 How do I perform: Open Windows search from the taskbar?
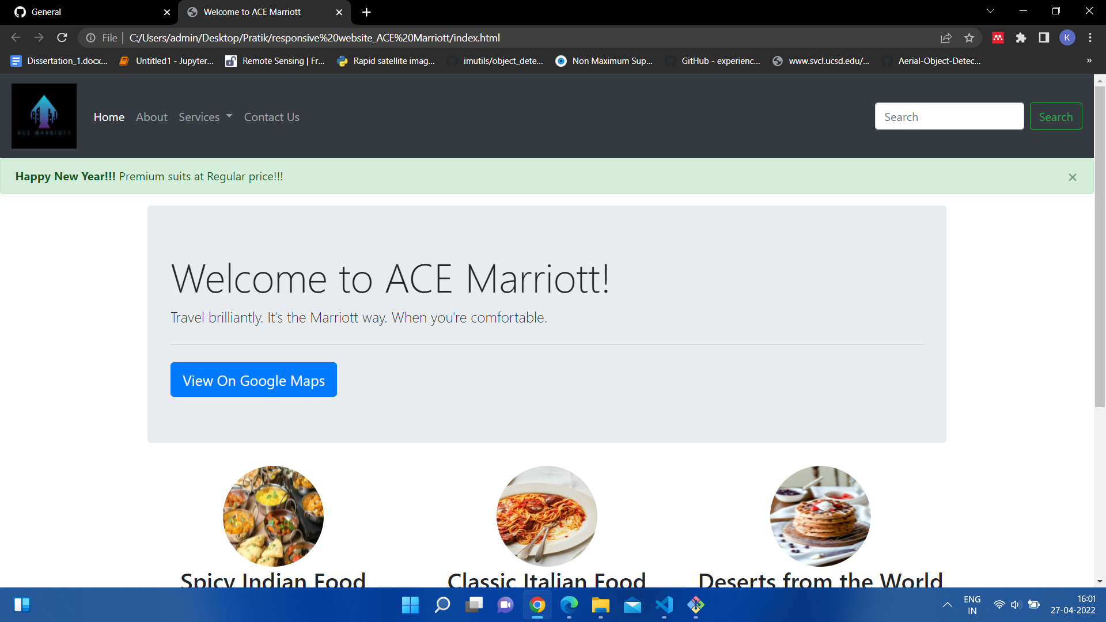point(442,605)
